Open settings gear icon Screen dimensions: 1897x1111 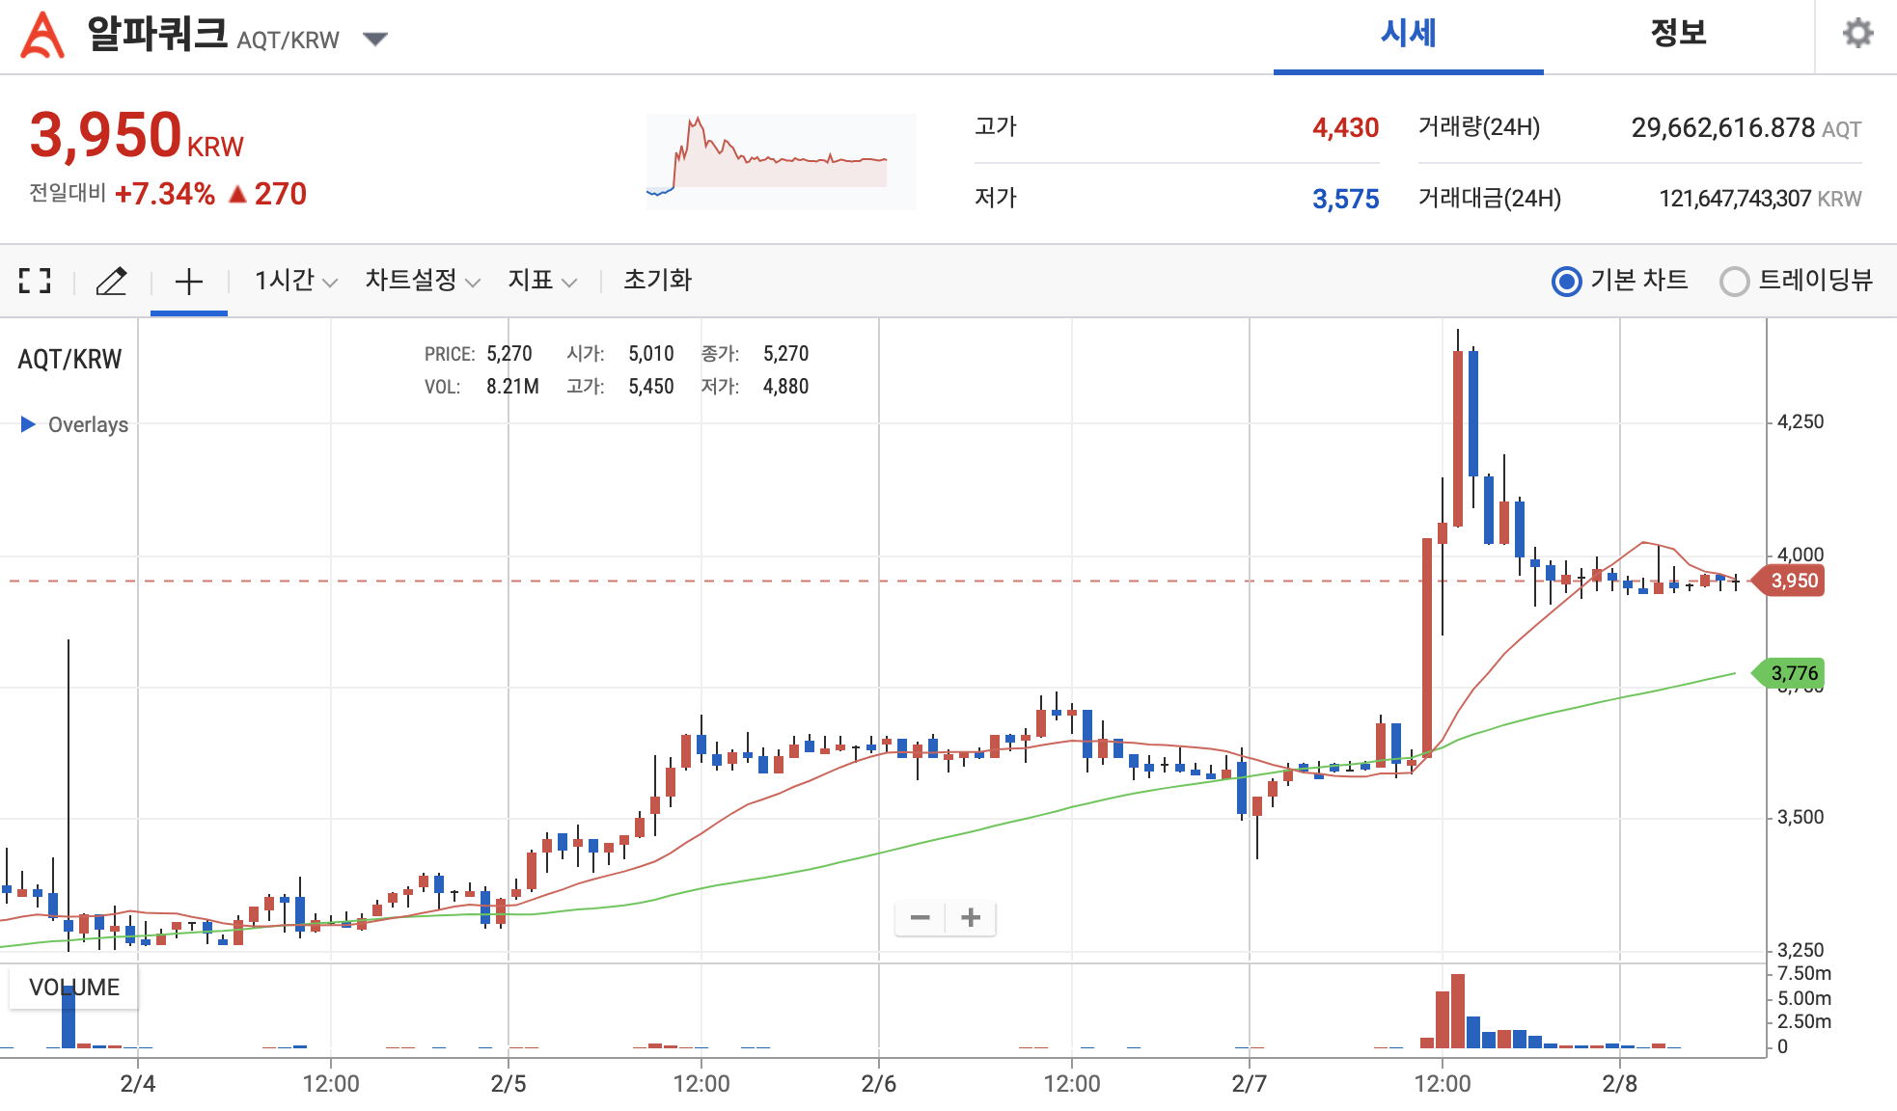point(1857,34)
